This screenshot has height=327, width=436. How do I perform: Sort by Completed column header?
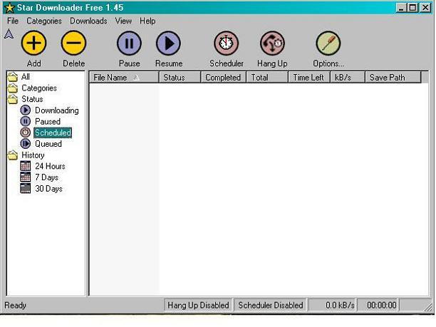[223, 78]
